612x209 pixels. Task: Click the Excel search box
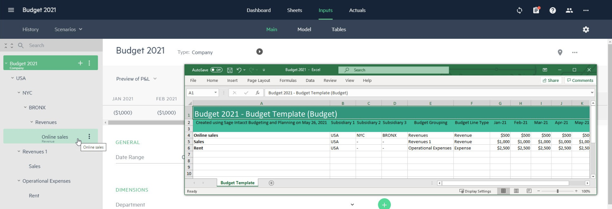coord(394,70)
